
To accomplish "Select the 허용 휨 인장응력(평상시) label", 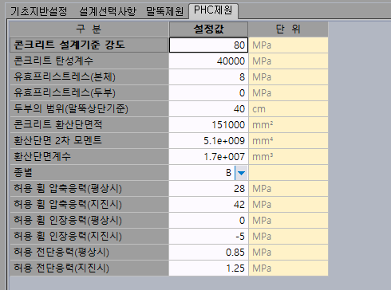I will pyautogui.click(x=89, y=221).
